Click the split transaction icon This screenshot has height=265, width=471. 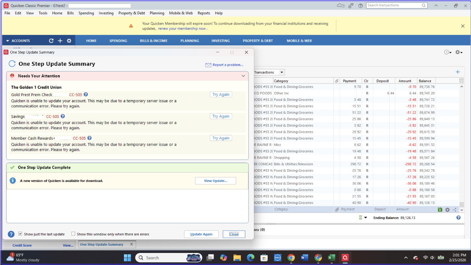coord(455,209)
